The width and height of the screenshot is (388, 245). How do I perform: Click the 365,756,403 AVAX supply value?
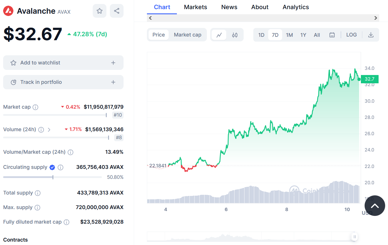pyautogui.click(x=100, y=167)
